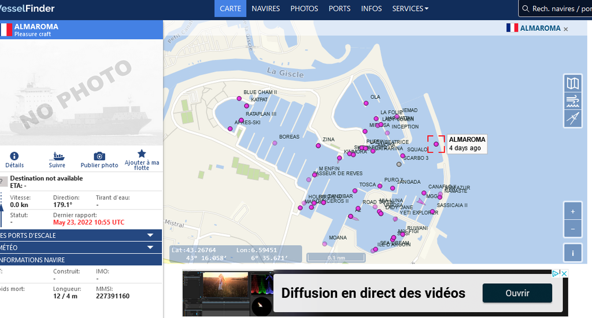Click the ZINA vessel marker
This screenshot has width=592, height=318.
coord(319,145)
